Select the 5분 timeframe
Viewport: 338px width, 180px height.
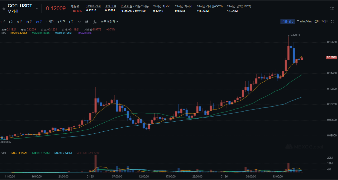[x=20, y=22]
